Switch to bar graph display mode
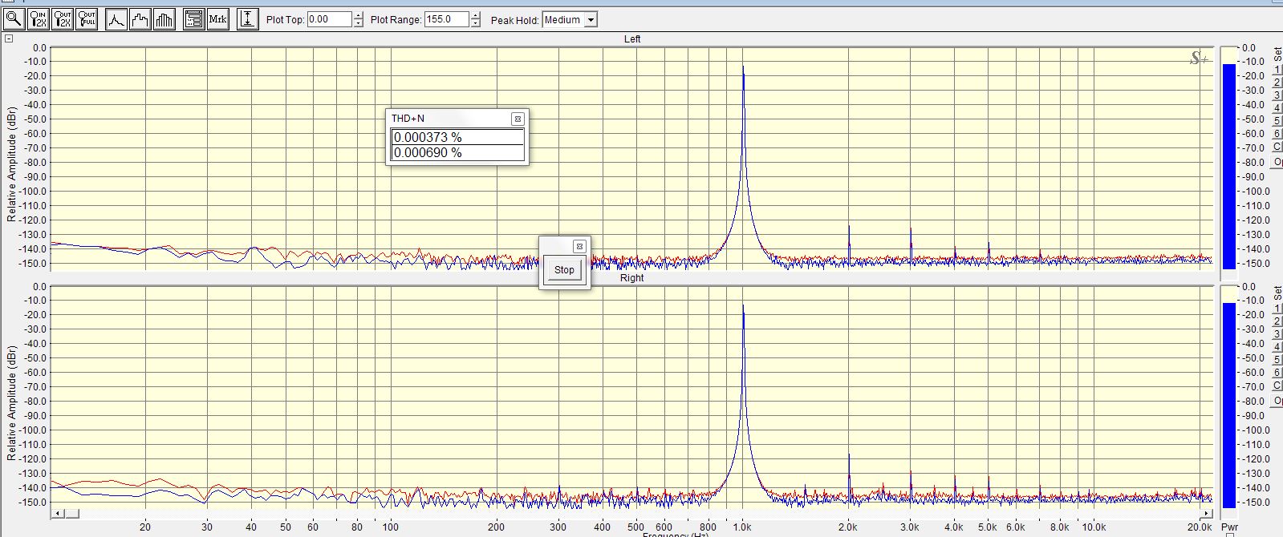The height and width of the screenshot is (537, 1283). [x=164, y=19]
